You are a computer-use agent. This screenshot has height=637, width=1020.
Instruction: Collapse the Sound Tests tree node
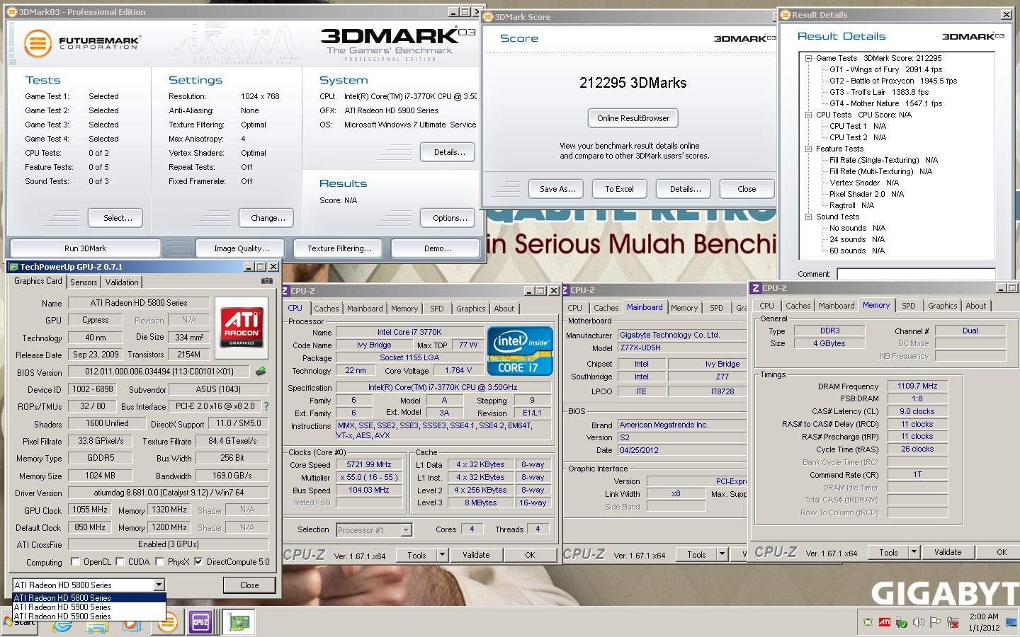click(x=808, y=217)
